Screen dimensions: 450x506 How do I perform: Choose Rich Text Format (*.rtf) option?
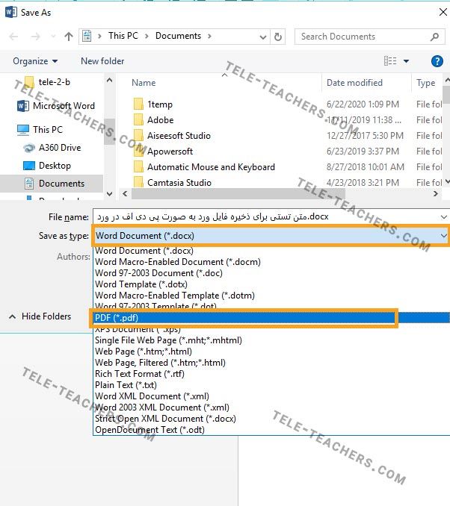point(138,374)
